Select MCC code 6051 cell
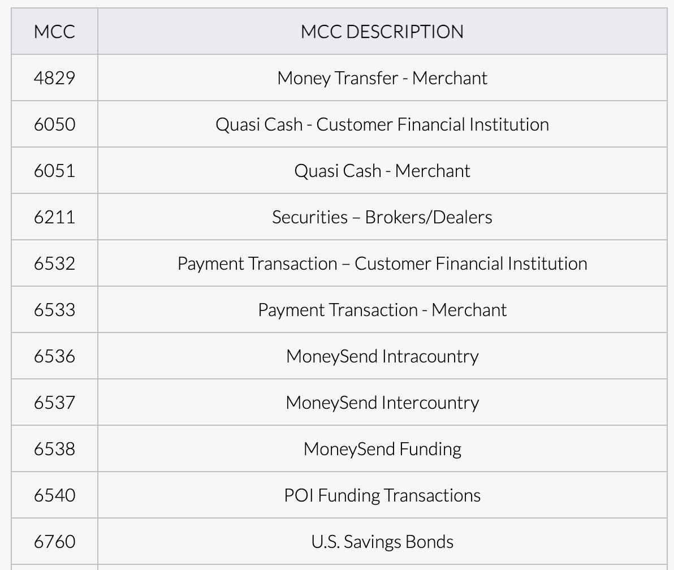 pos(54,171)
